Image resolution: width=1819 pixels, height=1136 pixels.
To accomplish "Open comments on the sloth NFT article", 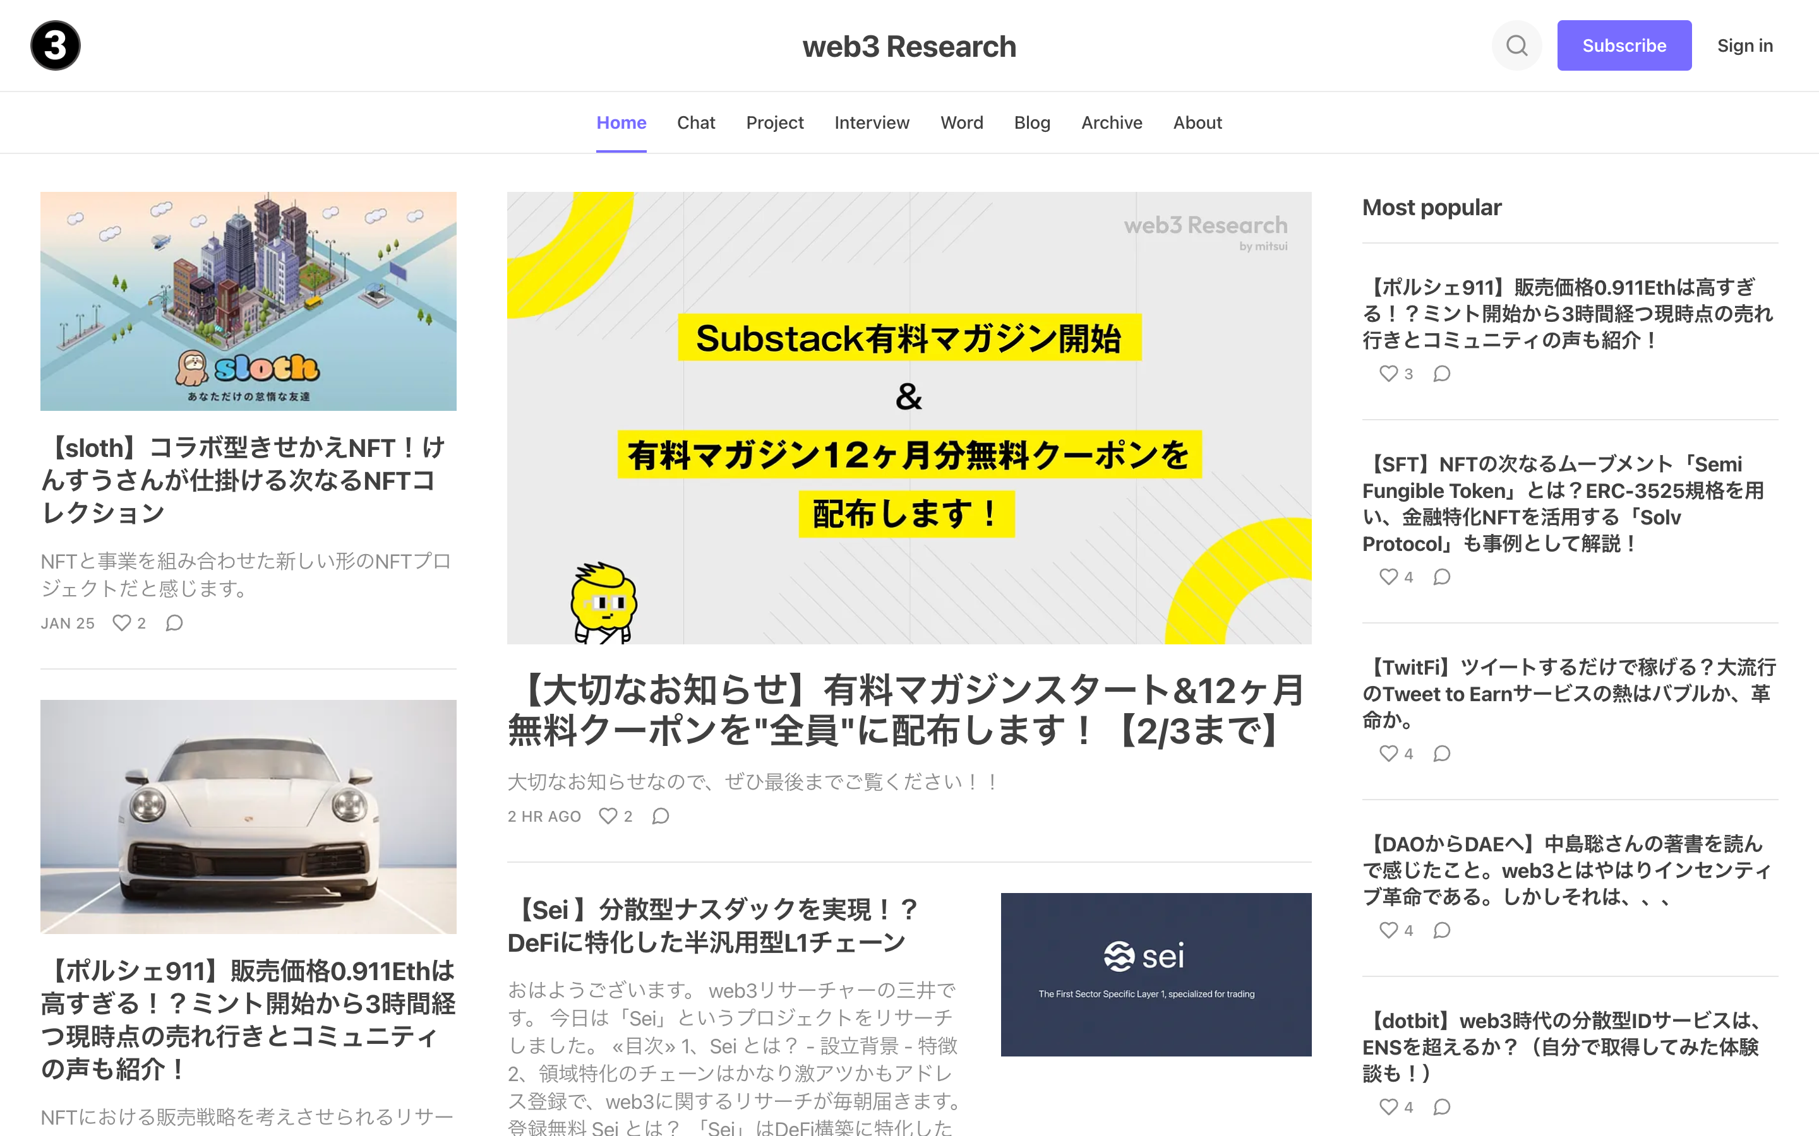I will coord(174,623).
